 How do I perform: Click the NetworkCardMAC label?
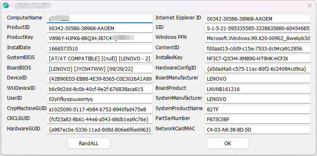pyautogui.click(x=175, y=129)
